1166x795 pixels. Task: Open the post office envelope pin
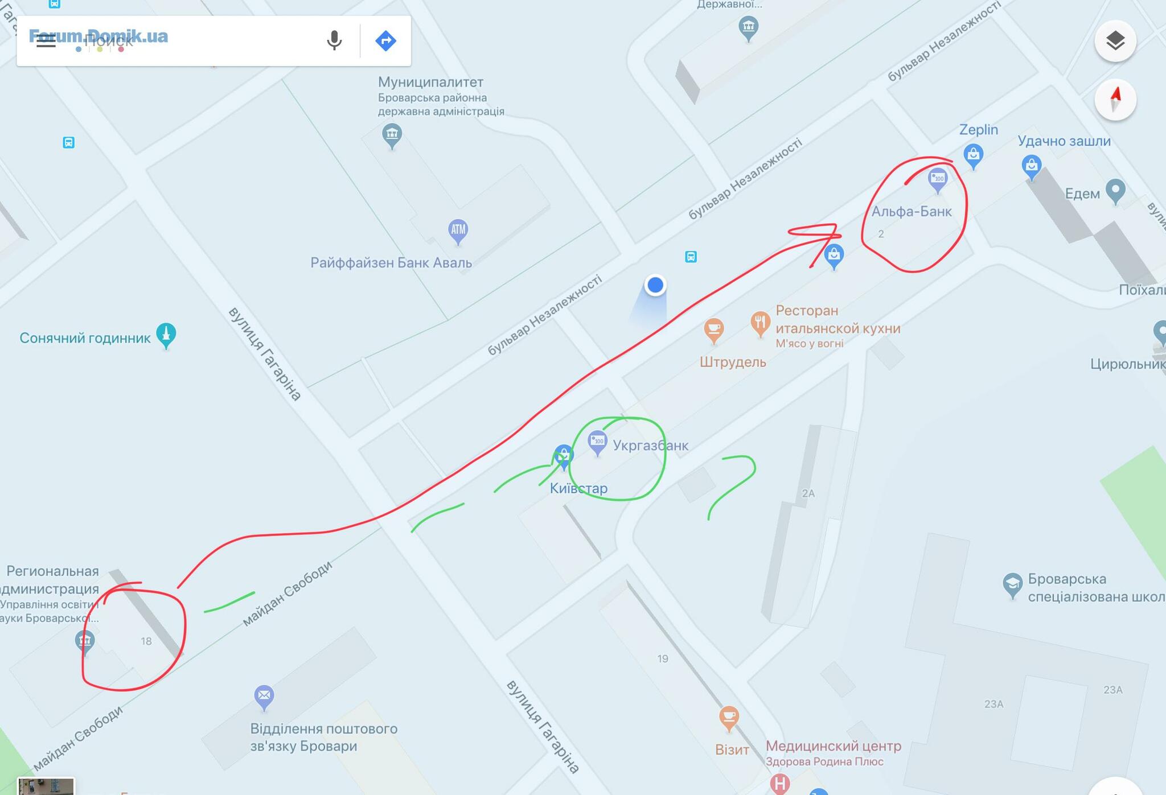click(x=264, y=698)
